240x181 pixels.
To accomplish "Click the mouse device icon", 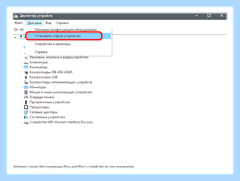I will [26, 92].
